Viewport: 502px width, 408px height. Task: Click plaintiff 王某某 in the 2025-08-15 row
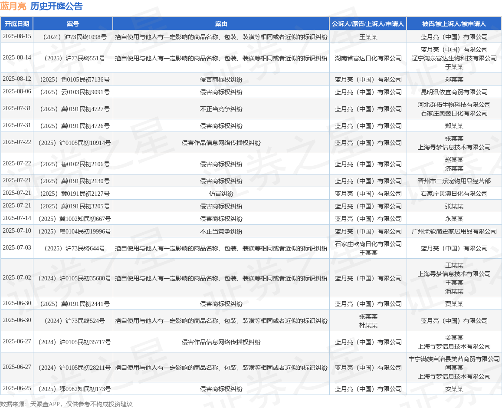click(x=368, y=37)
